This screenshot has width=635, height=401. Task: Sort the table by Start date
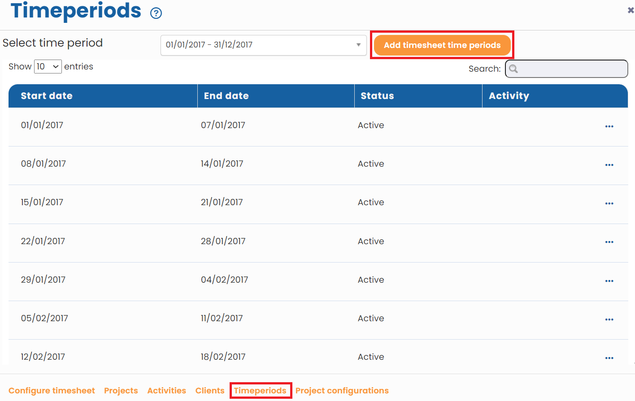[47, 95]
